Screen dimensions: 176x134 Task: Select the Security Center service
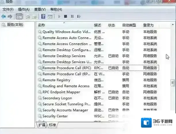[x=98, y=116]
